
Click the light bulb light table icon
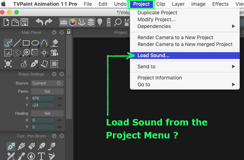100,22
